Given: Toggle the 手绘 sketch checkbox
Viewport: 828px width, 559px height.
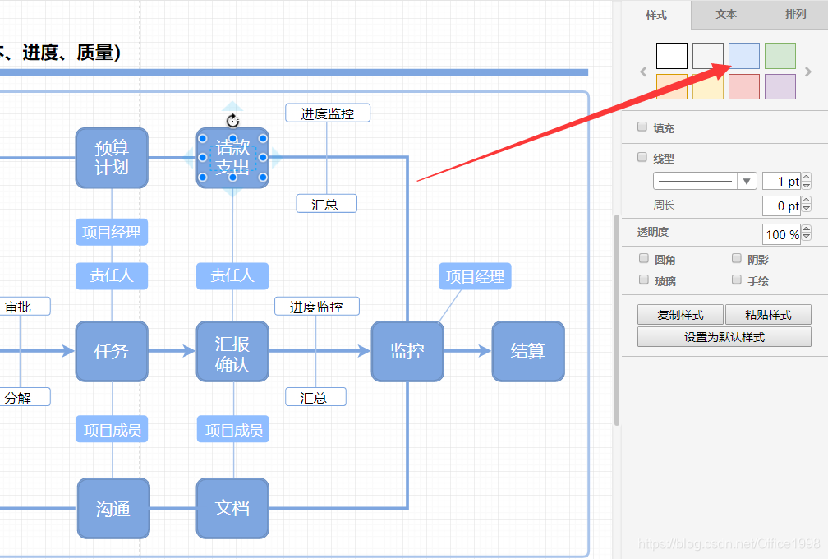Looking at the screenshot, I should click(737, 279).
